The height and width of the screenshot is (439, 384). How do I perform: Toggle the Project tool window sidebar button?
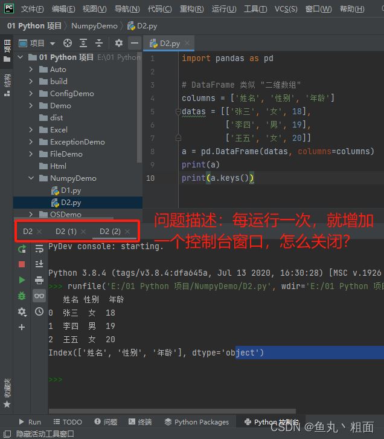[x=7, y=51]
